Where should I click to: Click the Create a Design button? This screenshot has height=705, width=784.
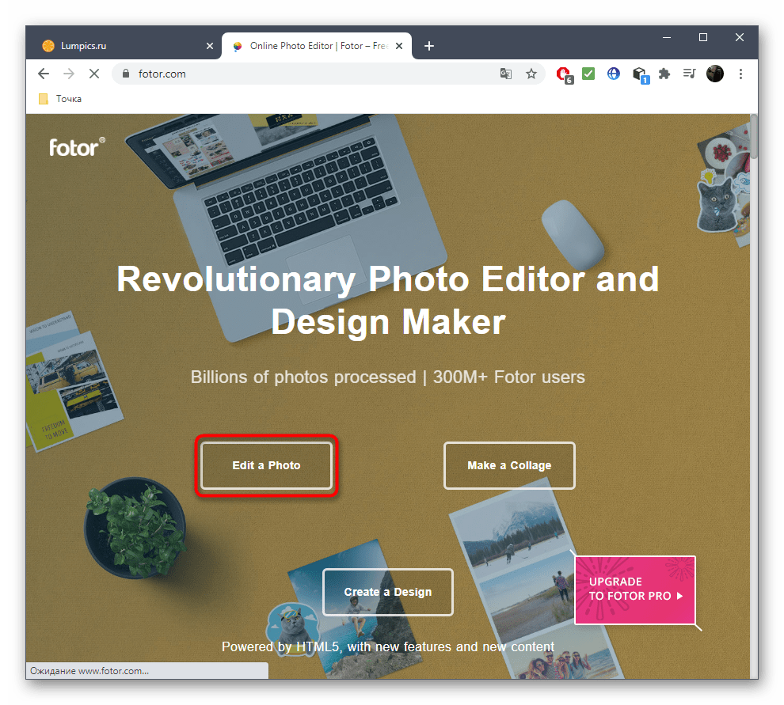pos(388,592)
